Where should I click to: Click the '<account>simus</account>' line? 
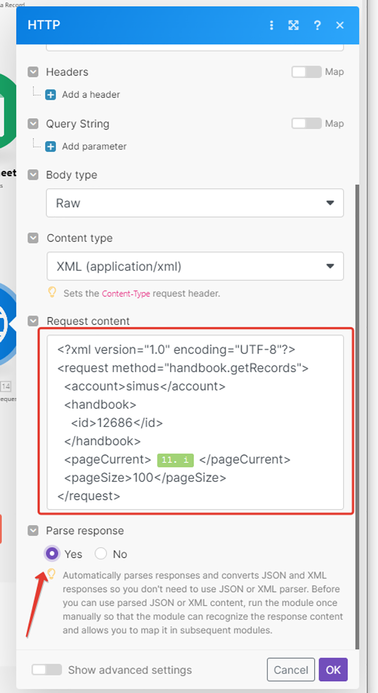pyautogui.click(x=145, y=386)
